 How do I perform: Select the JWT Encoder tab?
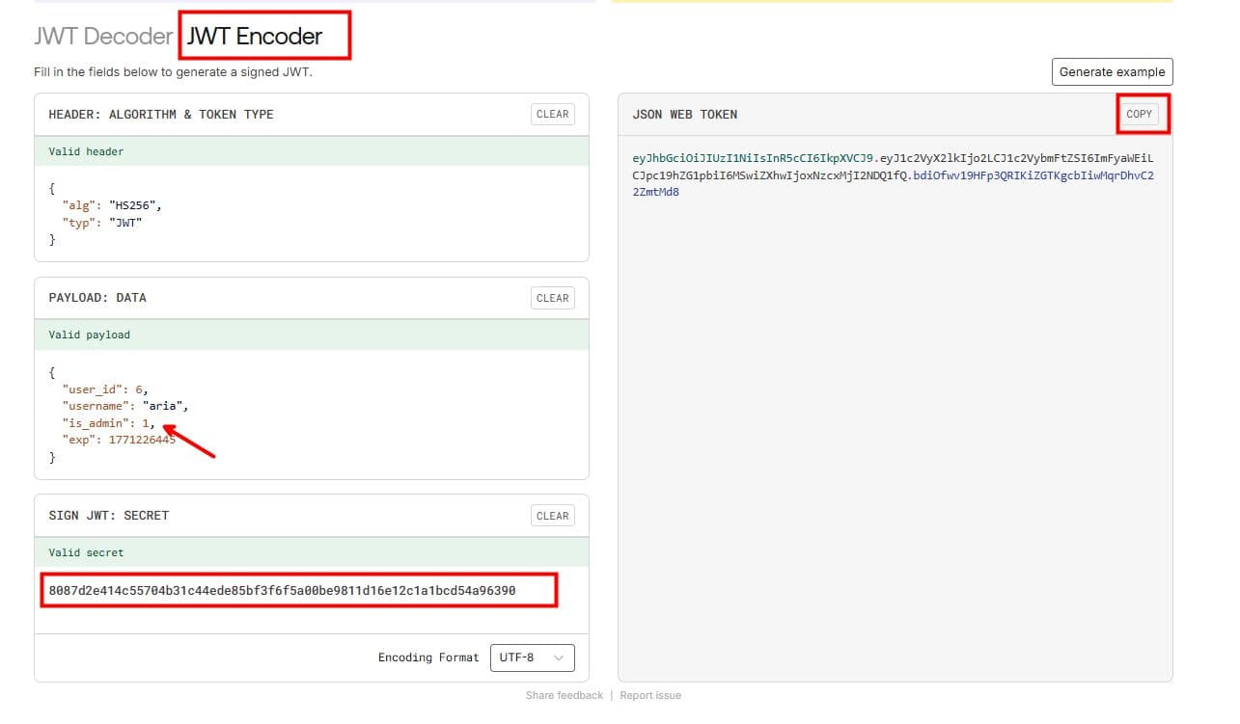[255, 37]
